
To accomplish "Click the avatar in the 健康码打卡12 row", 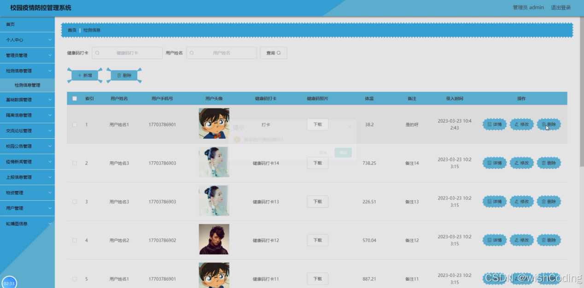I will [x=214, y=239].
